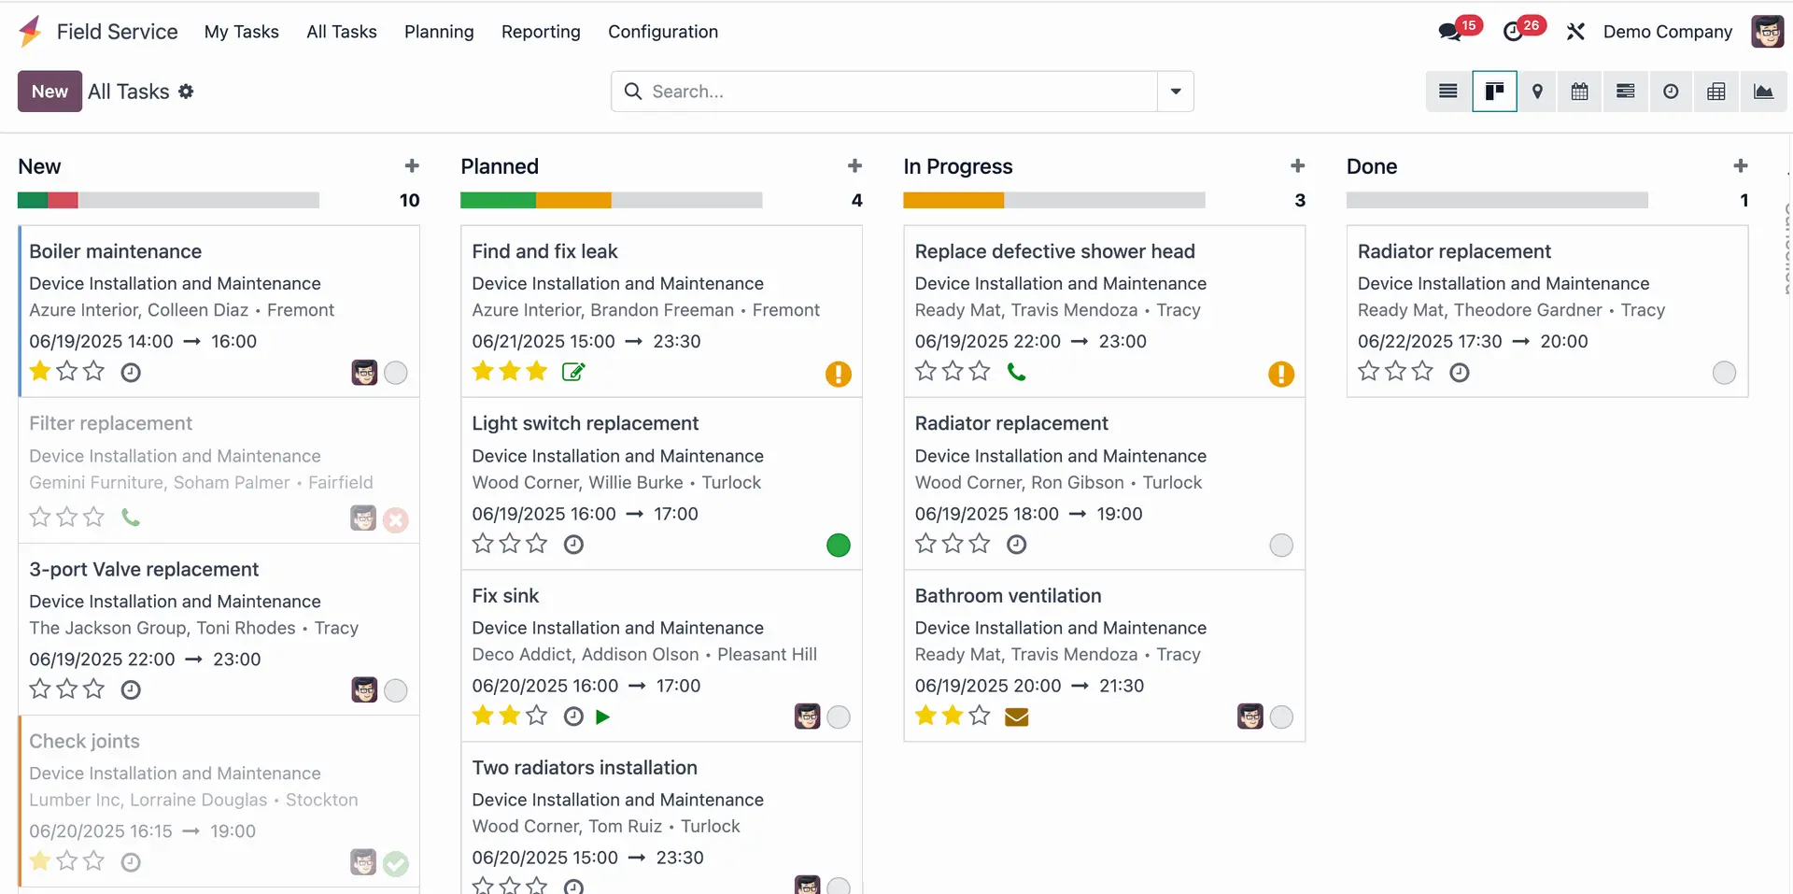The image size is (1793, 894).
Task: Open the messages chat icon
Action: click(1450, 32)
